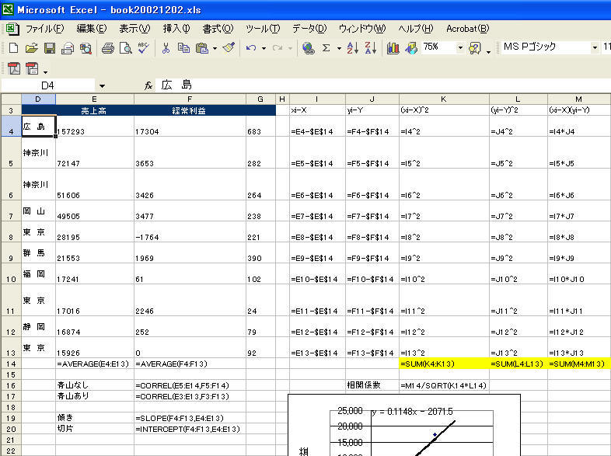Screen dimensions: 611x456
Task: Open the ファイル(F) menu
Action: pyautogui.click(x=44, y=29)
